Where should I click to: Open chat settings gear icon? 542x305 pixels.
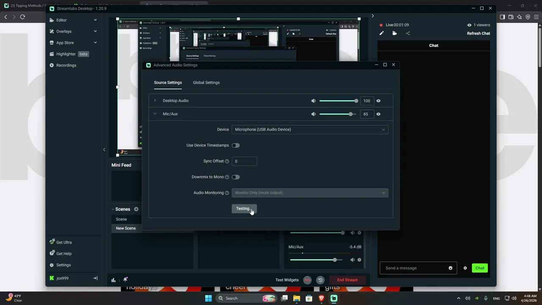[x=465, y=268]
